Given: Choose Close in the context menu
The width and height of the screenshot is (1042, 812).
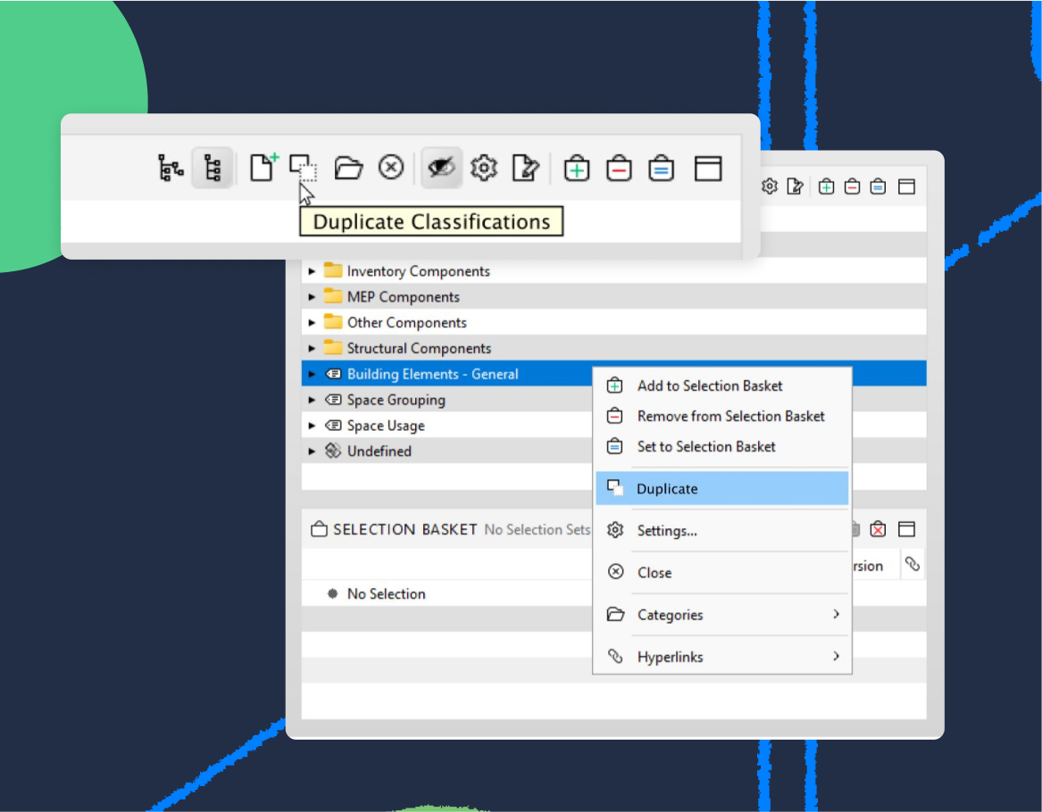Looking at the screenshot, I should click(x=721, y=572).
